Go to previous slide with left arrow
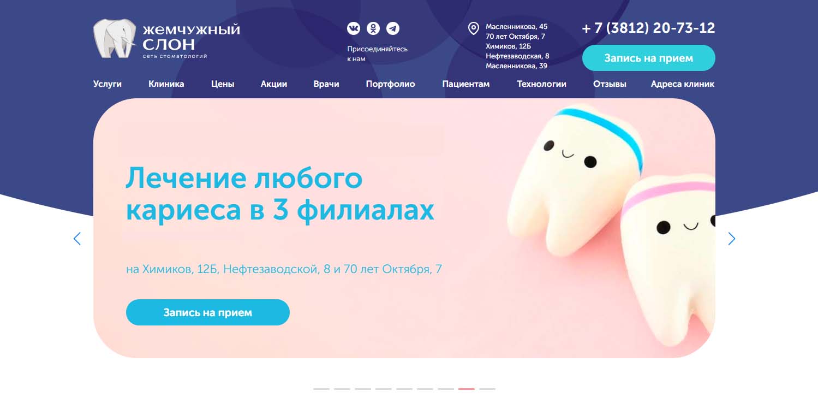The image size is (818, 409). pyautogui.click(x=77, y=239)
